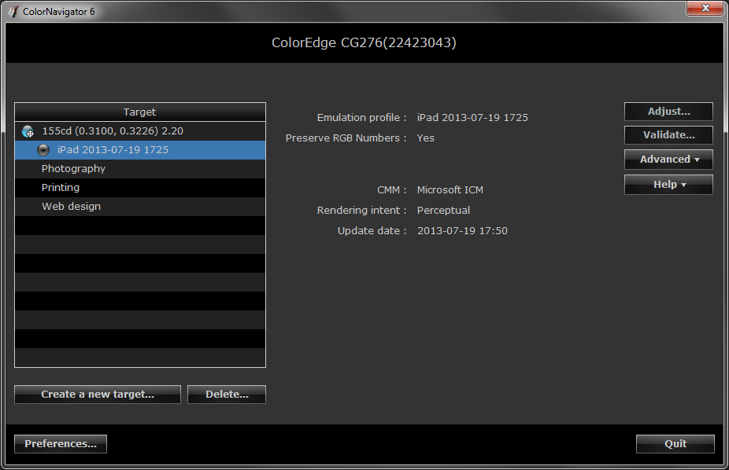Click the calibration target icon beside 155cd entry

tap(28, 131)
